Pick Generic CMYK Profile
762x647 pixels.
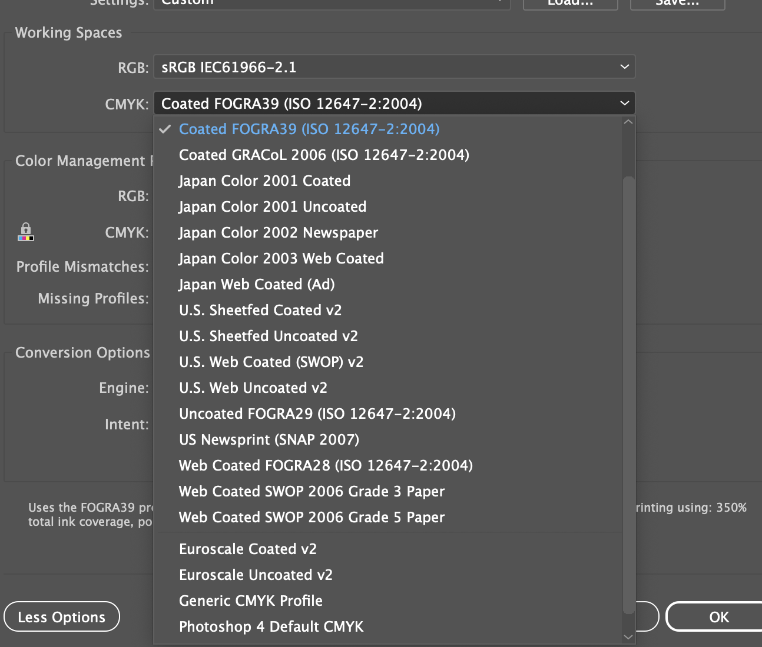387,601
